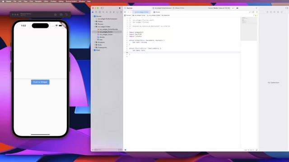
Task: Take a Simulator screenshot icon
Action: pyautogui.click(x=61, y=14)
